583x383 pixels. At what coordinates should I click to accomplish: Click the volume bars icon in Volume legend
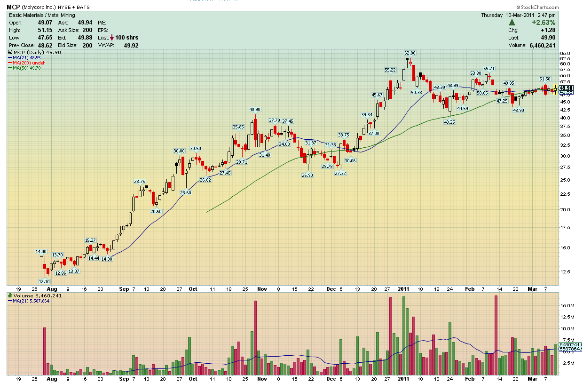(10, 295)
